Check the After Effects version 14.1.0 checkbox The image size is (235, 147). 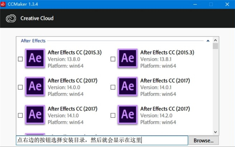click(20, 115)
